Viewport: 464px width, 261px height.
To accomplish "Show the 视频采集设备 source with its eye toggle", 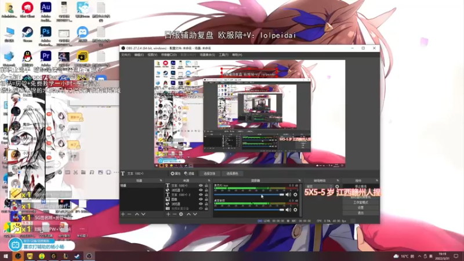I will 201,209.
